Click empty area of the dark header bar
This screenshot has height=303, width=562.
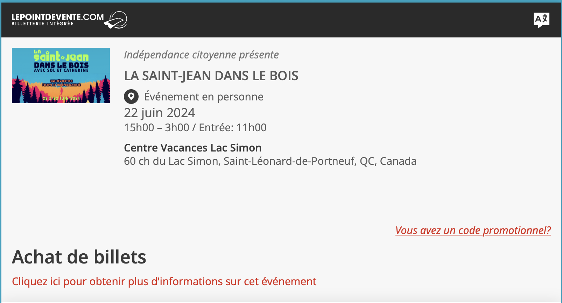click(x=315, y=20)
